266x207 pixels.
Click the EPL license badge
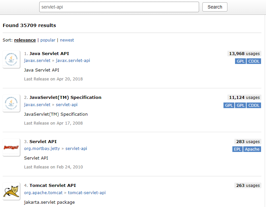click(x=237, y=149)
